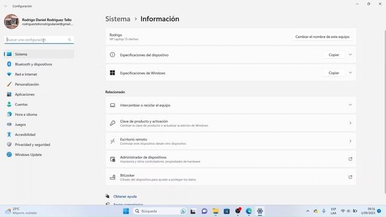Click the external link icon on BitLocker row
The height and width of the screenshot is (217, 386).
pyautogui.click(x=350, y=177)
